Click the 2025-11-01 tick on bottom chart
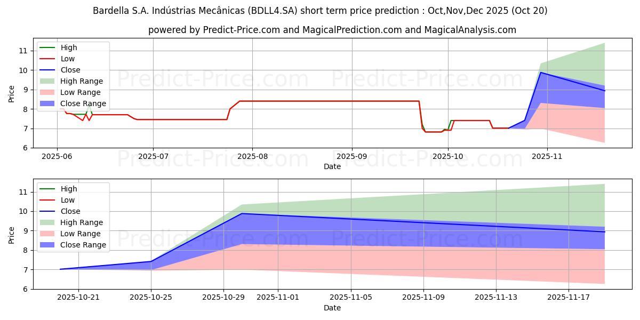Viewport: 640px width, 320px height. pyautogui.click(x=278, y=298)
